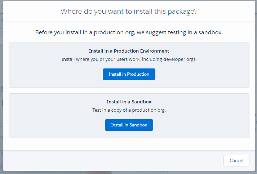Click the word 'Sandbox' on the blue install button

click(x=138, y=125)
